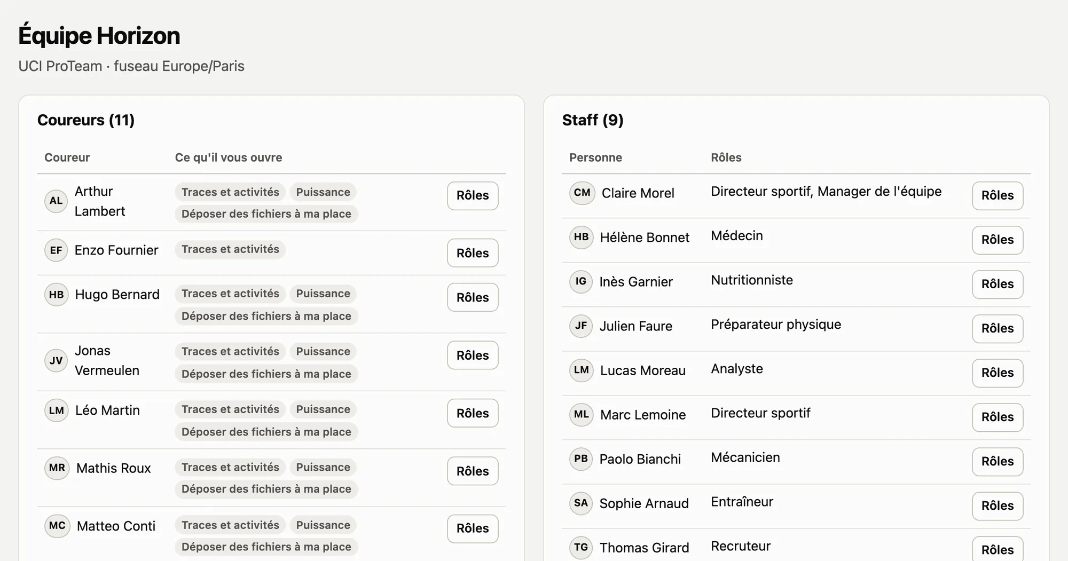Open Rôles for Jonas Vermeulen
The width and height of the screenshot is (1068, 561).
pos(473,355)
